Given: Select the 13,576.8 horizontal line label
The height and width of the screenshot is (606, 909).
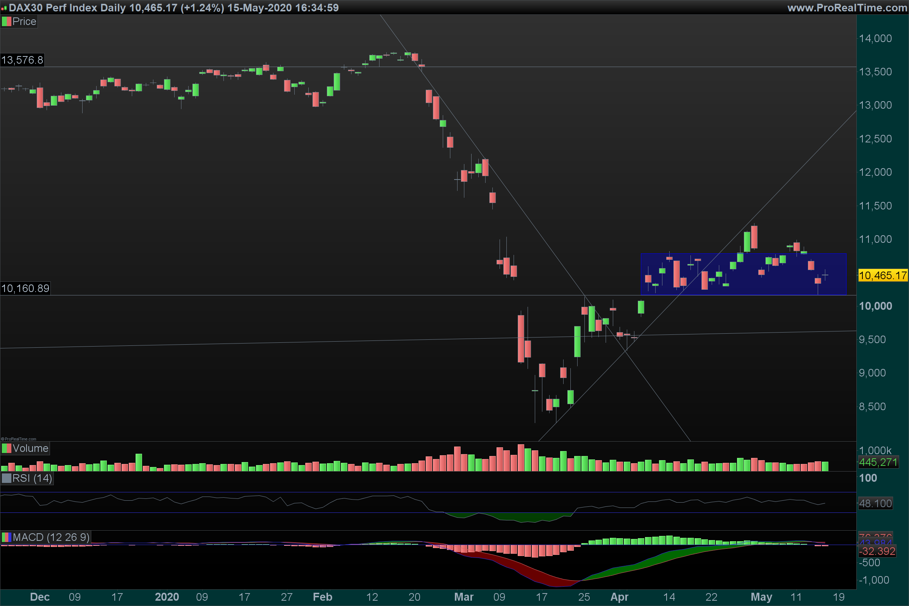Looking at the screenshot, I should (x=22, y=60).
